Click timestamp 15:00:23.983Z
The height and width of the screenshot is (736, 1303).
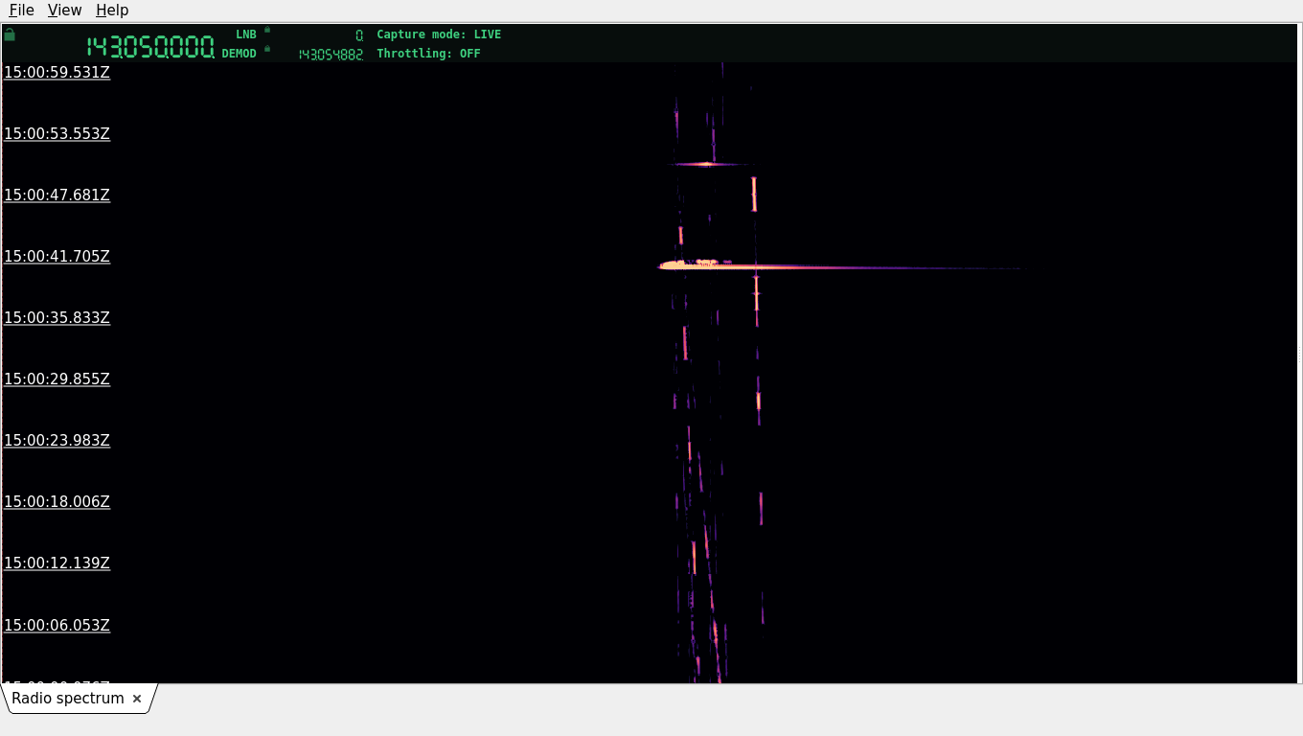pyautogui.click(x=57, y=440)
